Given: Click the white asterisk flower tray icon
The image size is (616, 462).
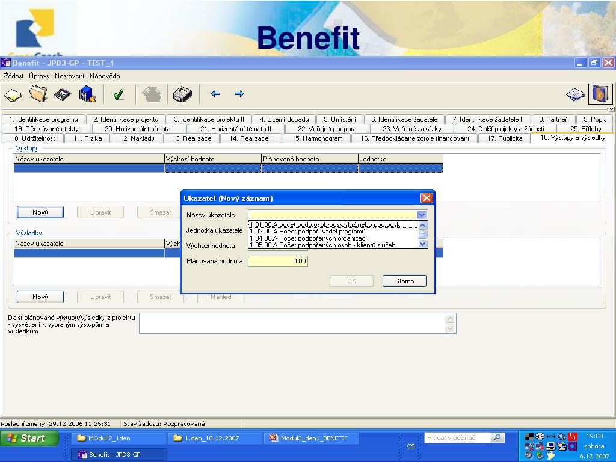Looking at the screenshot, I should (540, 436).
